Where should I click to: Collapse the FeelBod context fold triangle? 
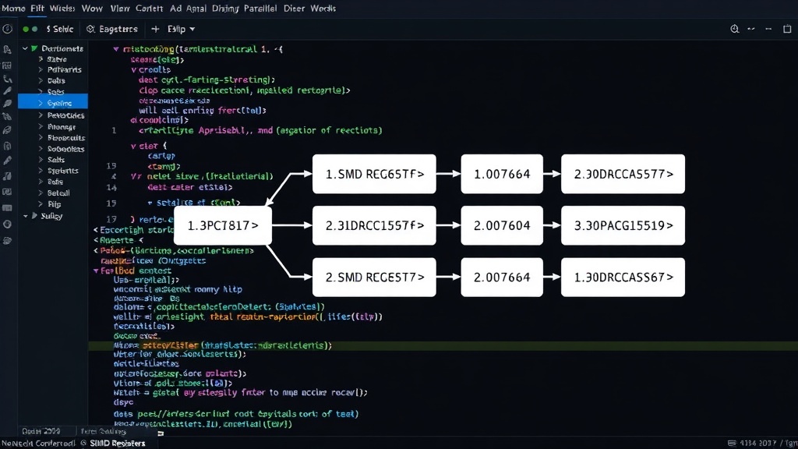(96, 270)
